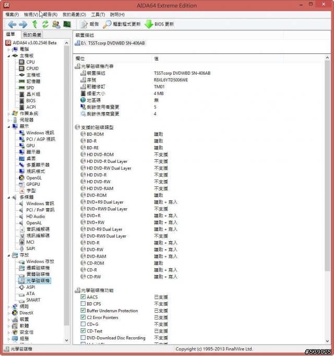Click details pane scroll-down arrow

(x=327, y=341)
